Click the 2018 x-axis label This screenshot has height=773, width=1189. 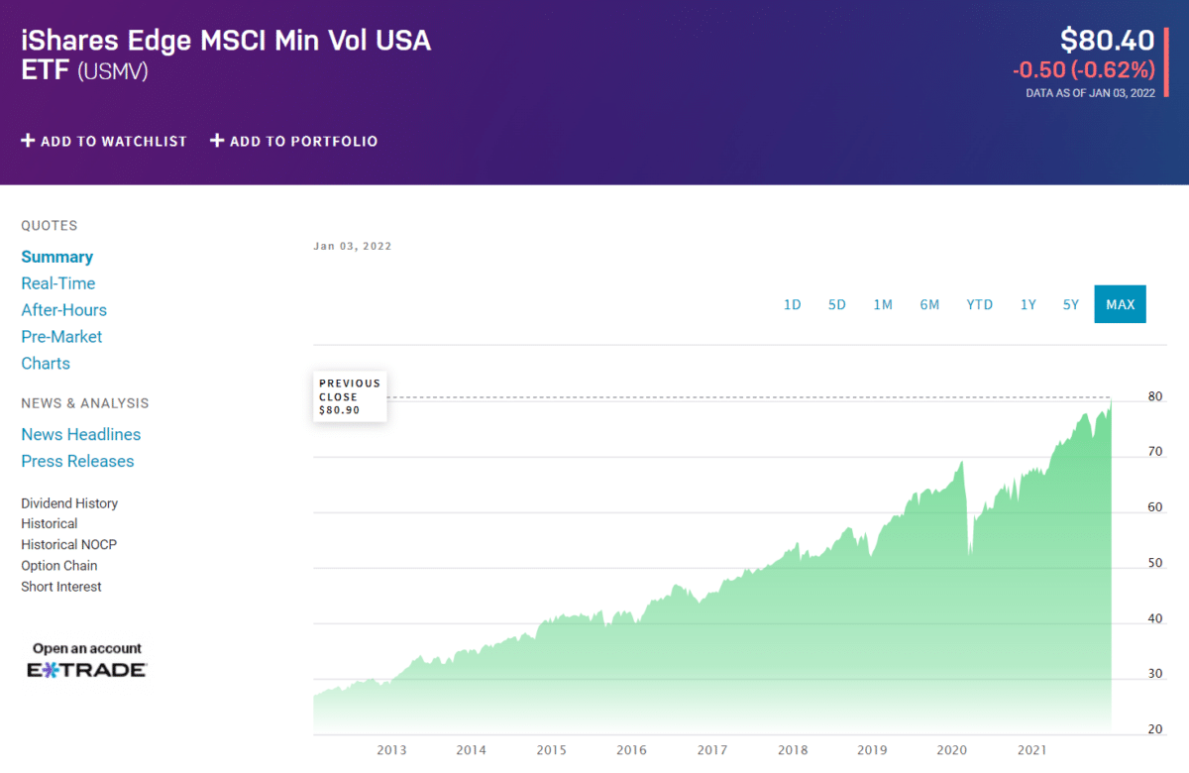click(793, 750)
